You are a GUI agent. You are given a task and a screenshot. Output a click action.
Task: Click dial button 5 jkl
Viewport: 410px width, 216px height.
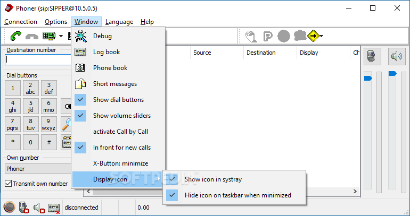pos(30,106)
